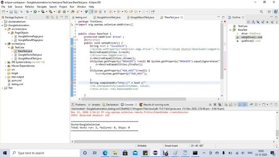Click the New Java Class icon
279x157 pixels.
point(64,12)
